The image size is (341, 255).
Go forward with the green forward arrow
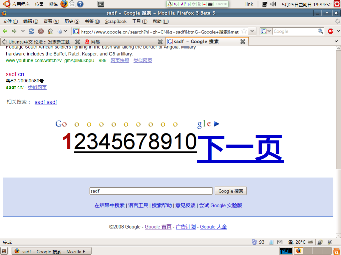(14, 31)
